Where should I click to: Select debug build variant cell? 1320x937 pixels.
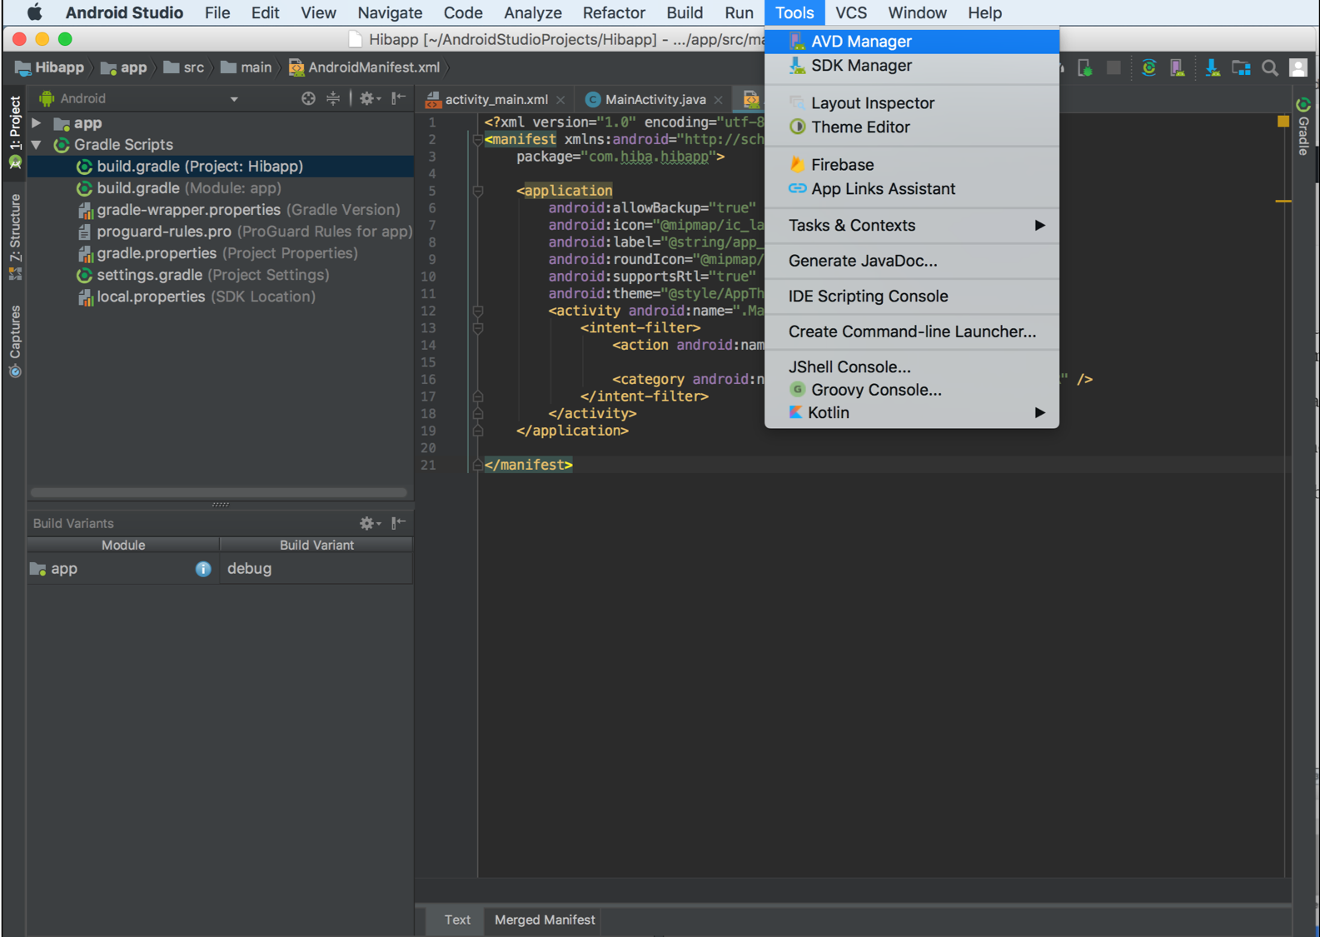click(316, 569)
